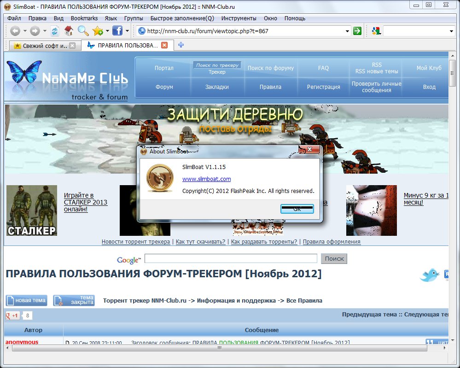
Task: Click the Twitter bird icon
Action: coord(430,275)
